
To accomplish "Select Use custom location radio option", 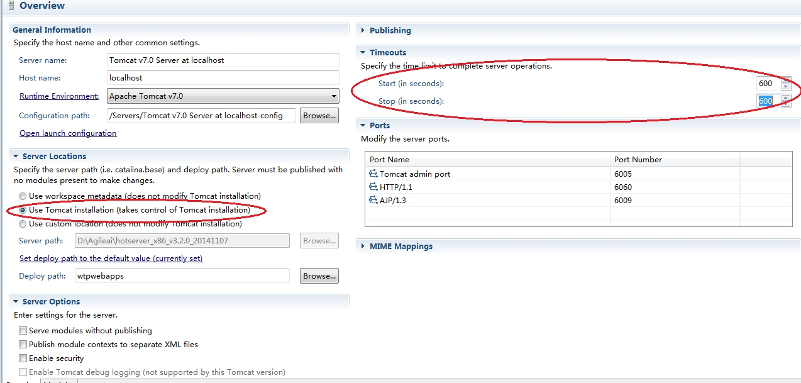I will tap(23, 224).
